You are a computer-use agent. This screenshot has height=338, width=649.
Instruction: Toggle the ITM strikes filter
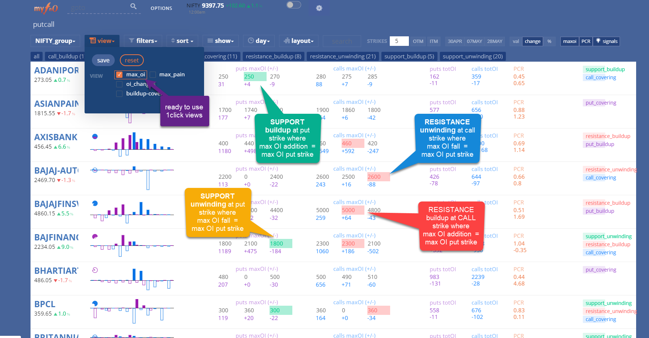[434, 41]
